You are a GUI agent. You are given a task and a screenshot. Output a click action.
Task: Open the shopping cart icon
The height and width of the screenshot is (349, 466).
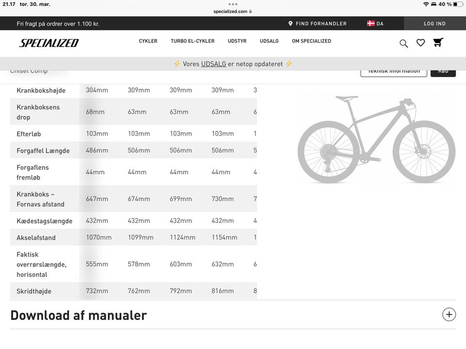tap(438, 43)
